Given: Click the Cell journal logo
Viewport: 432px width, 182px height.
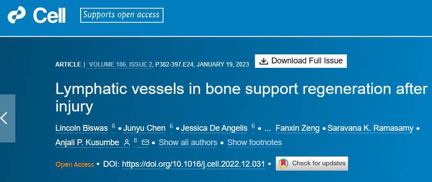Looking at the screenshot, I should click(x=37, y=16).
